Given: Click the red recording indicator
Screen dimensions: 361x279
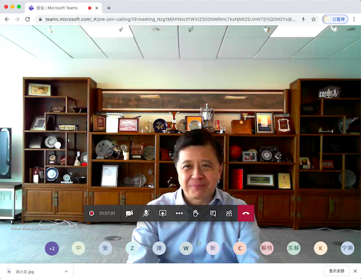Looking at the screenshot, I should pyautogui.click(x=91, y=213).
